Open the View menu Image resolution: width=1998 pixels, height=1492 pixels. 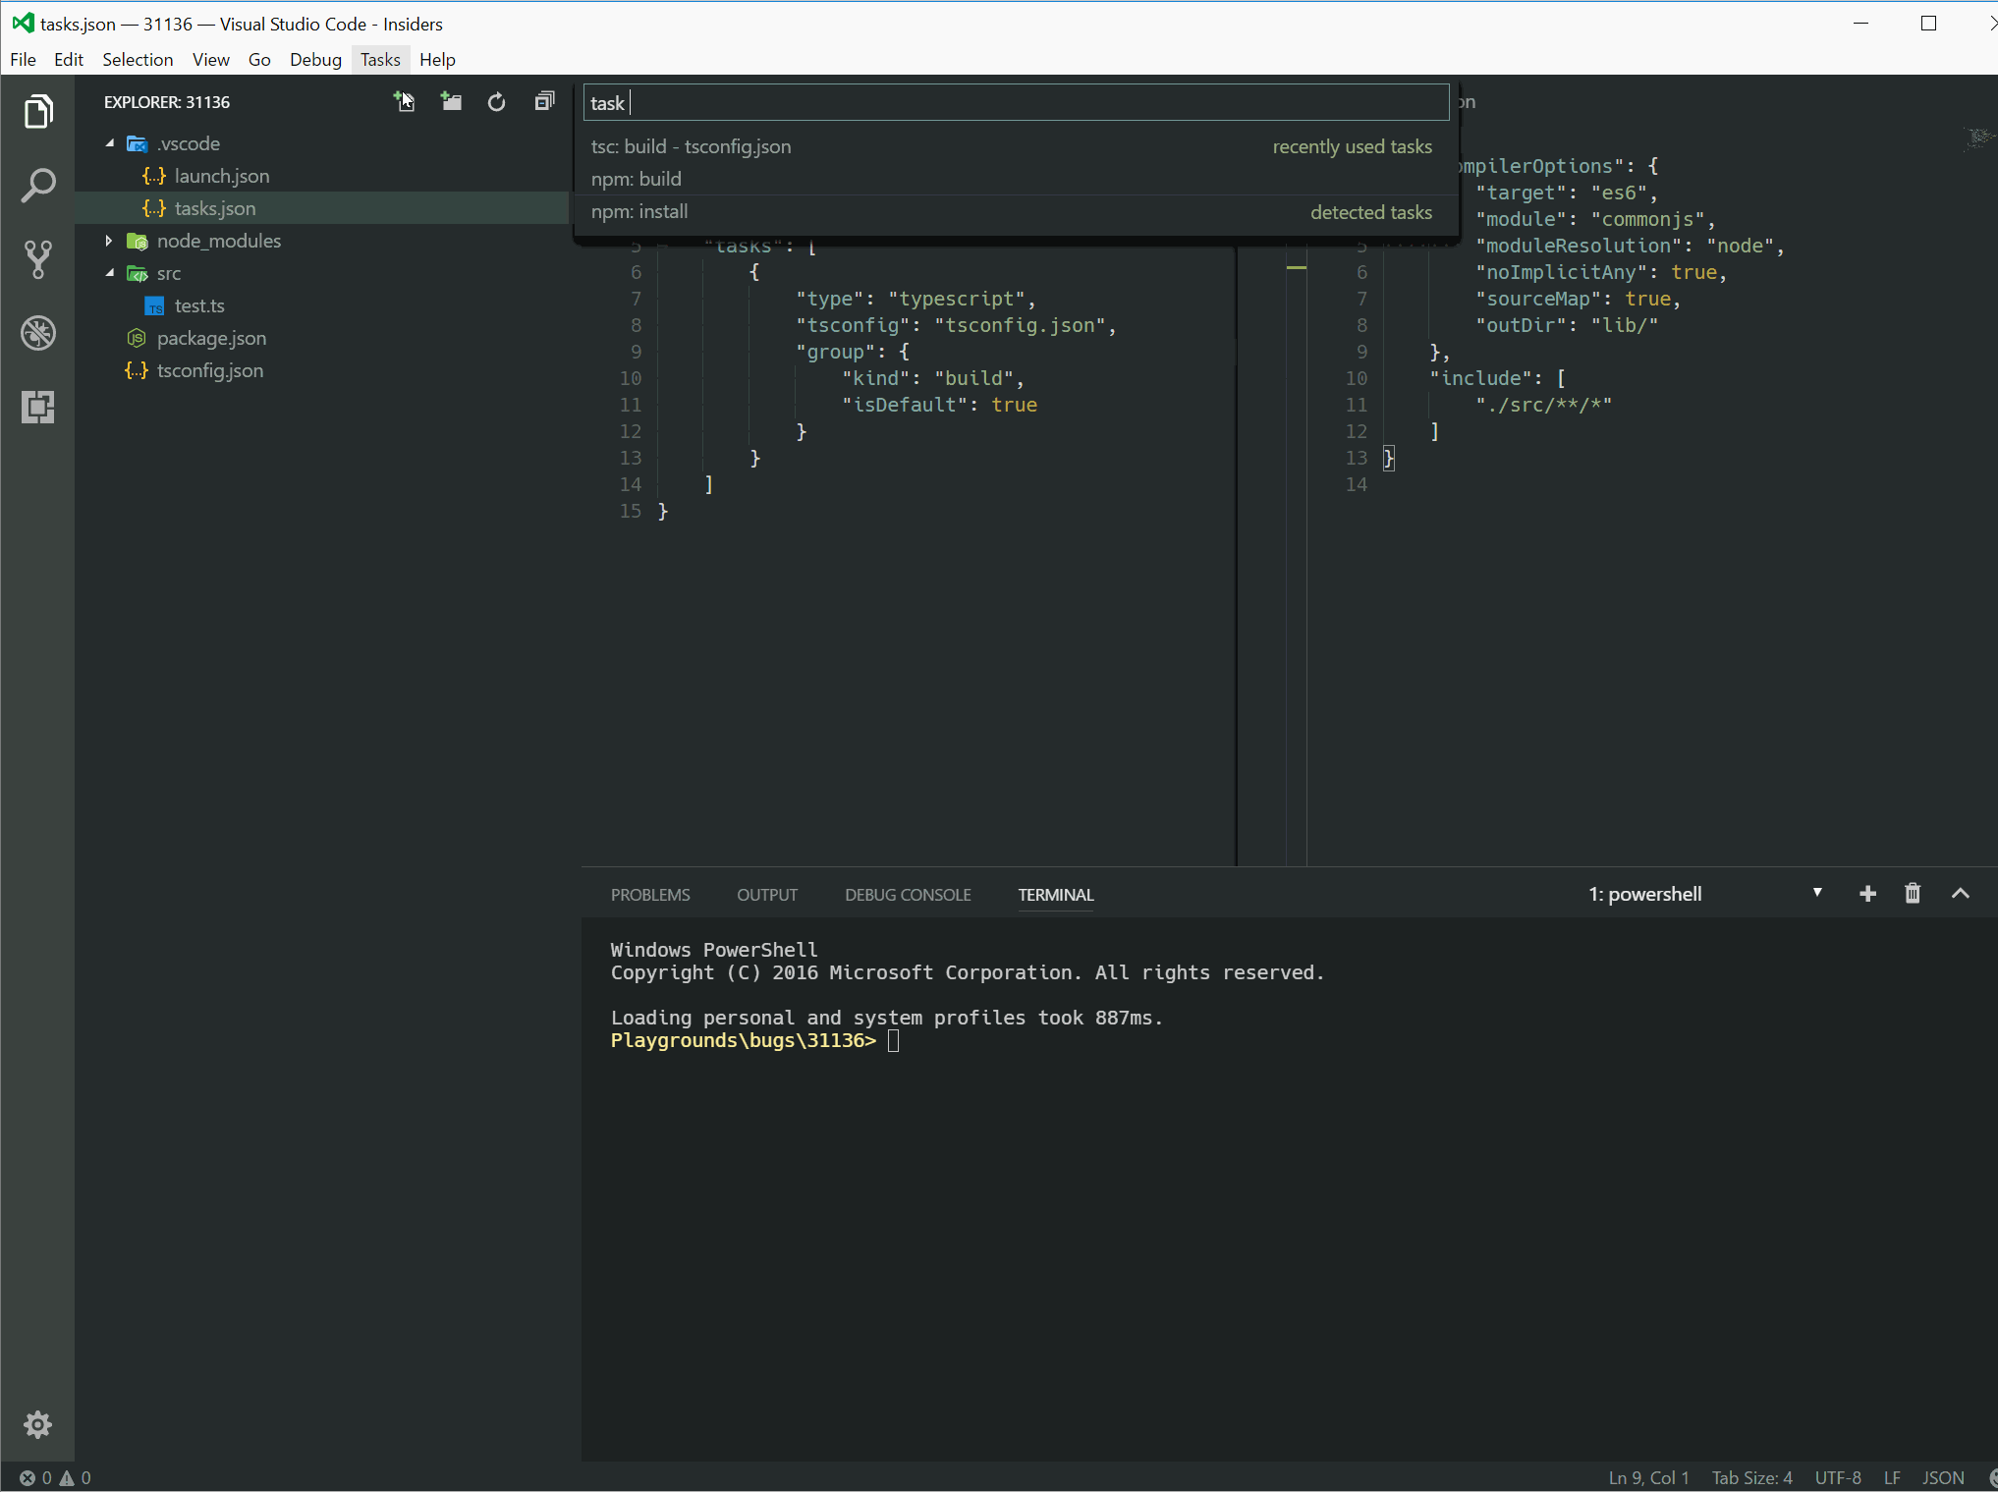click(x=210, y=59)
